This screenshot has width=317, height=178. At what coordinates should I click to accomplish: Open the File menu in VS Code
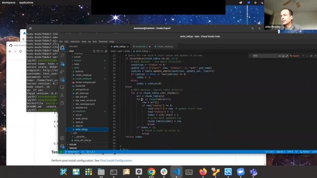[61, 42]
